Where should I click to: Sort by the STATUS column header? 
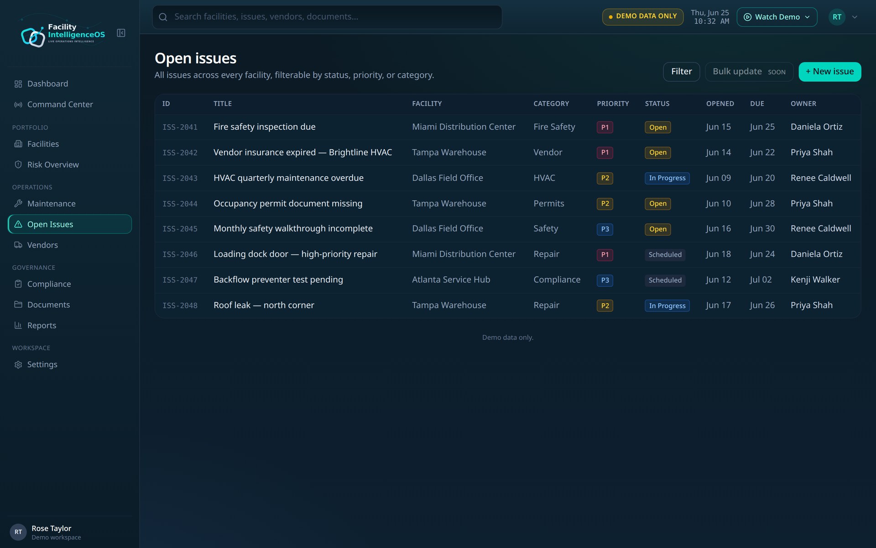pyautogui.click(x=657, y=104)
